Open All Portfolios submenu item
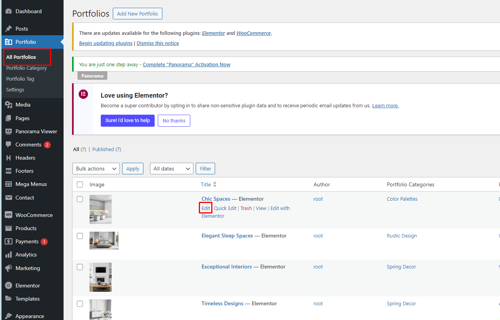Screen dimensions: 500x320 pyautogui.click(x=21, y=57)
